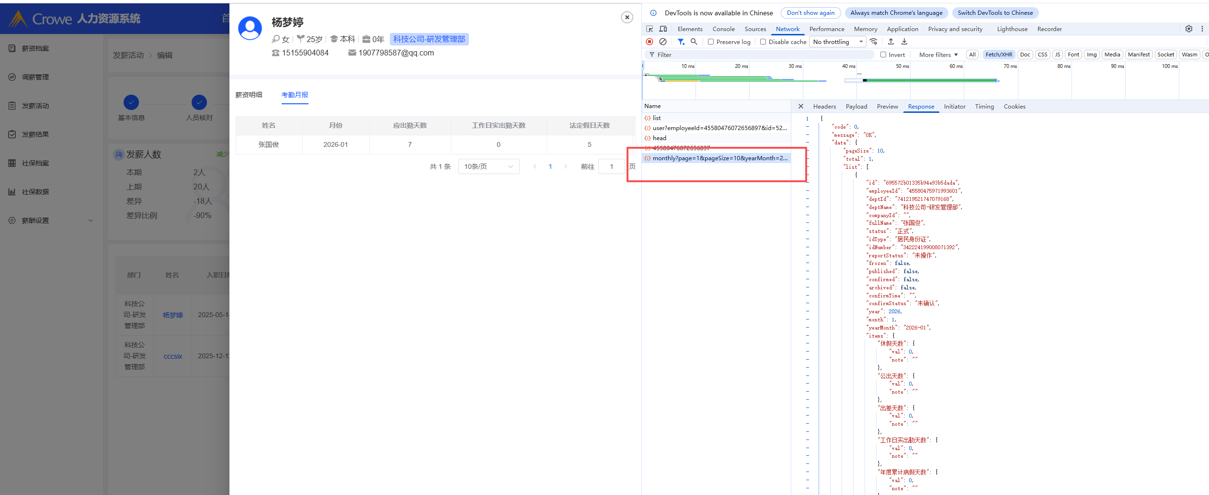Click the Don't show again button

tap(810, 13)
